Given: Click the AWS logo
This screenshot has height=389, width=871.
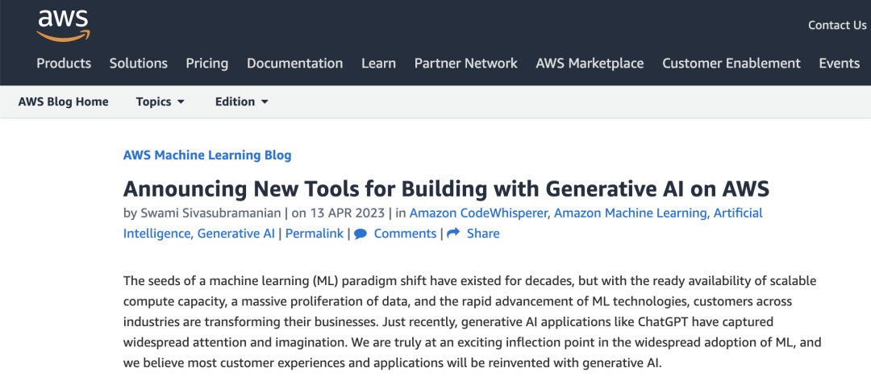Looking at the screenshot, I should [x=63, y=25].
